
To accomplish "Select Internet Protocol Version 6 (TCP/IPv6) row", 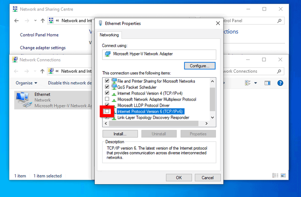I will coord(150,111).
